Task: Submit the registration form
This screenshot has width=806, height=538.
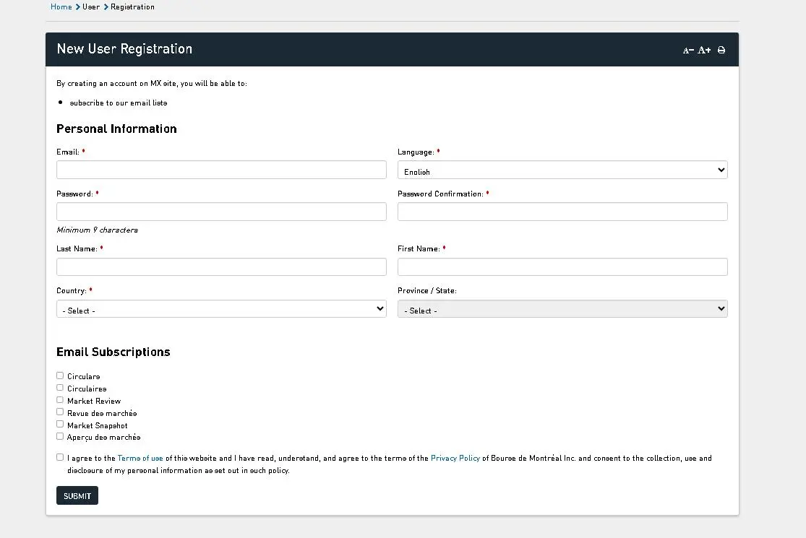Action: (77, 495)
